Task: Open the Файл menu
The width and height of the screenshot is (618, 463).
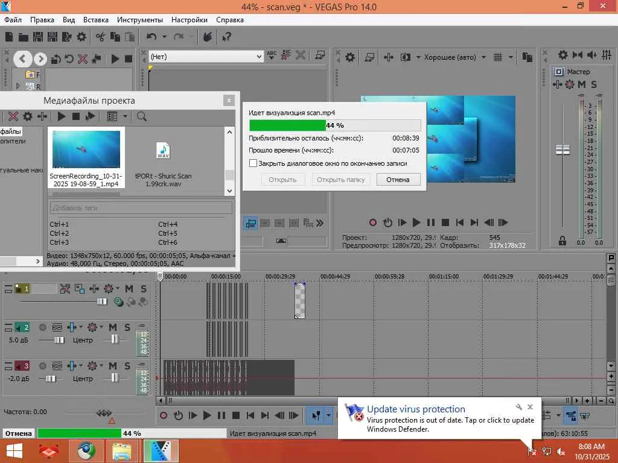Action: click(x=13, y=20)
